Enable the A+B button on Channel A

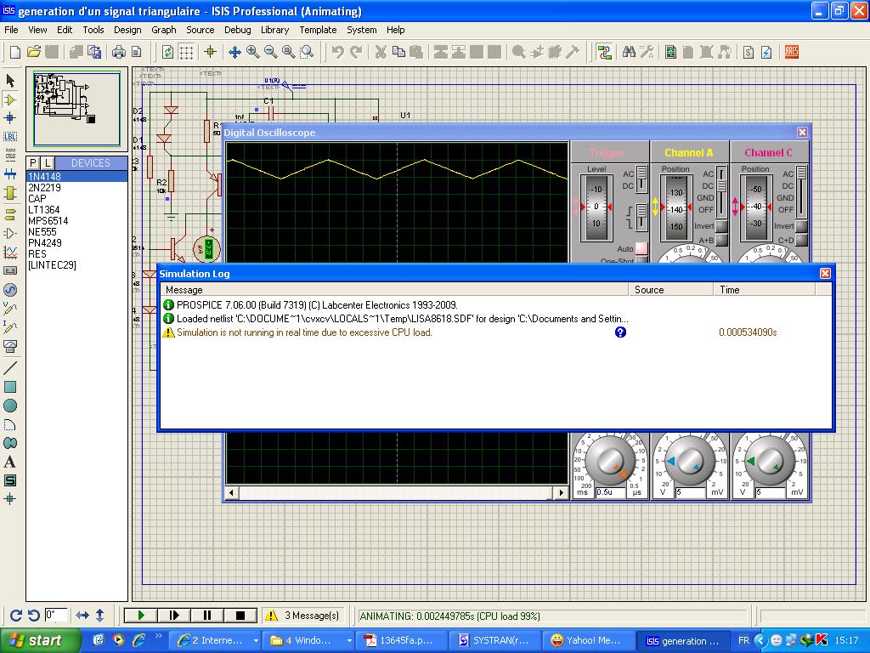tap(721, 241)
